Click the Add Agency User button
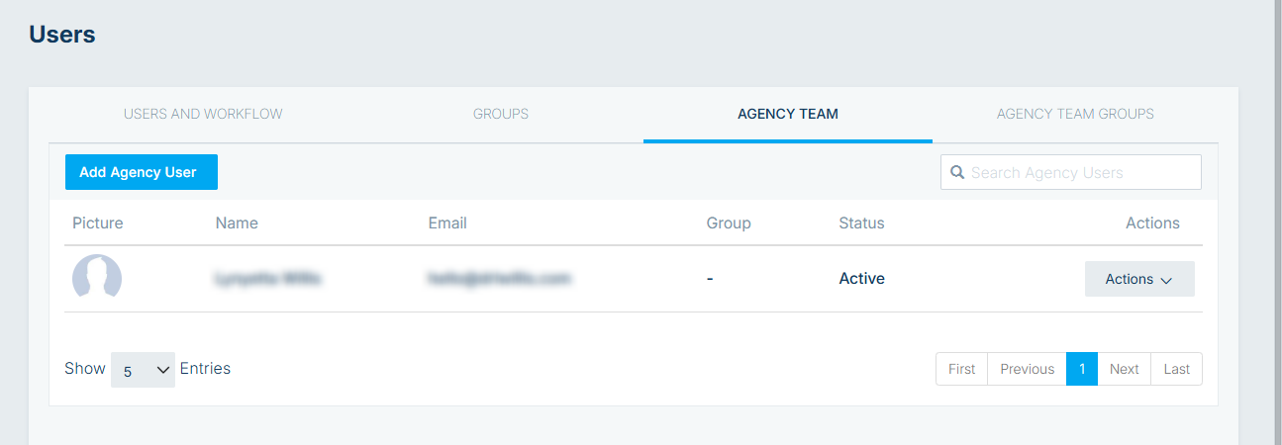This screenshot has width=1282, height=445. pyautogui.click(x=142, y=172)
